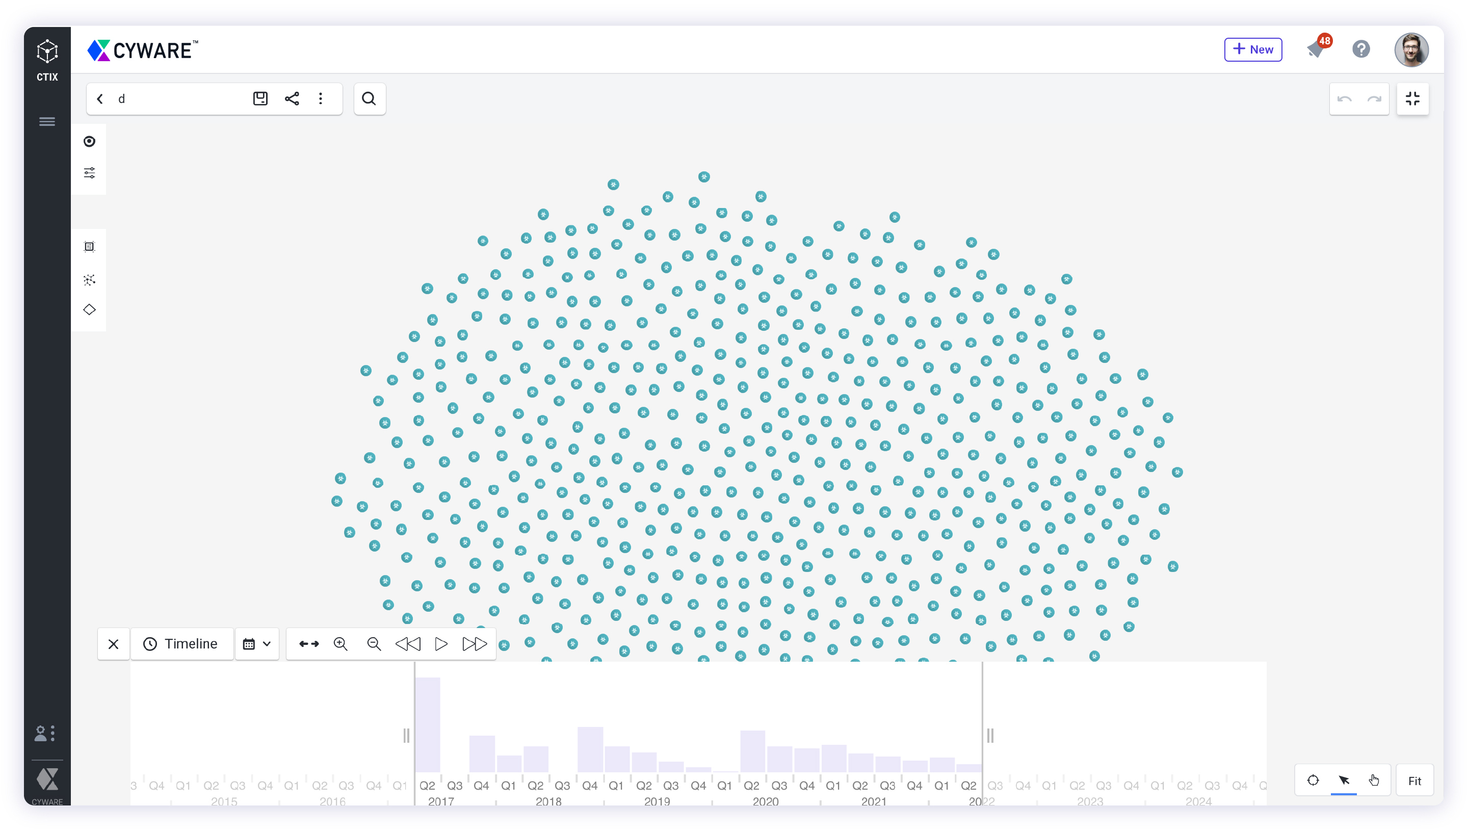Expand the calendar dropdown in timeline
Viewport: 1468px width, 833px height.
click(x=257, y=644)
